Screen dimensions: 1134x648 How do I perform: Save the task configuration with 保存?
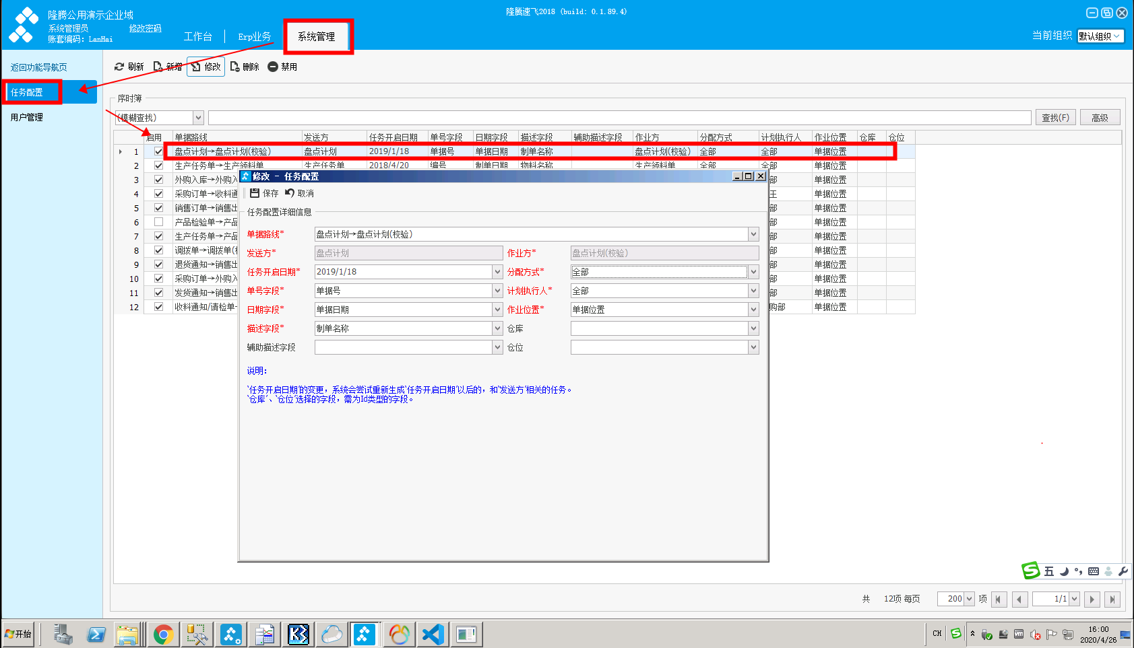tap(264, 193)
